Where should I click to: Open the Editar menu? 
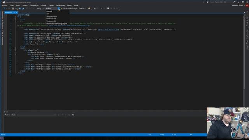coord(12,5)
